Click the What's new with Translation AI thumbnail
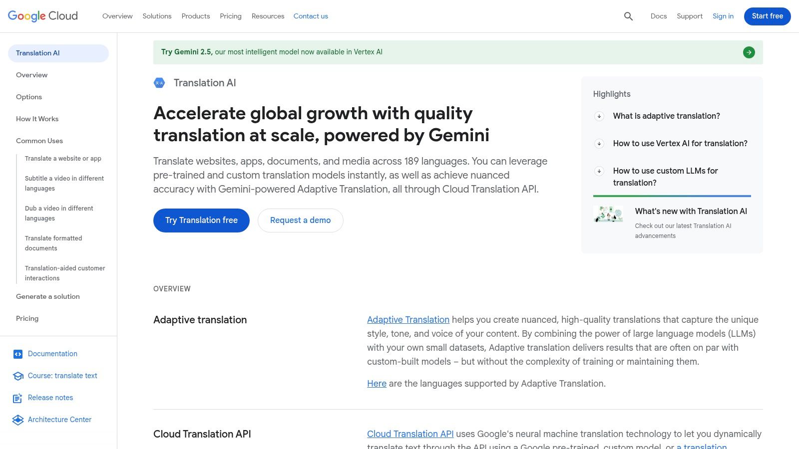The image size is (799, 449). pos(608,214)
